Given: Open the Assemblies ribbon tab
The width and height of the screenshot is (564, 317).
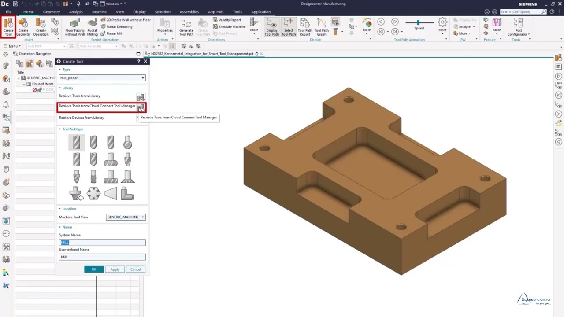Looking at the screenshot, I should point(189,12).
